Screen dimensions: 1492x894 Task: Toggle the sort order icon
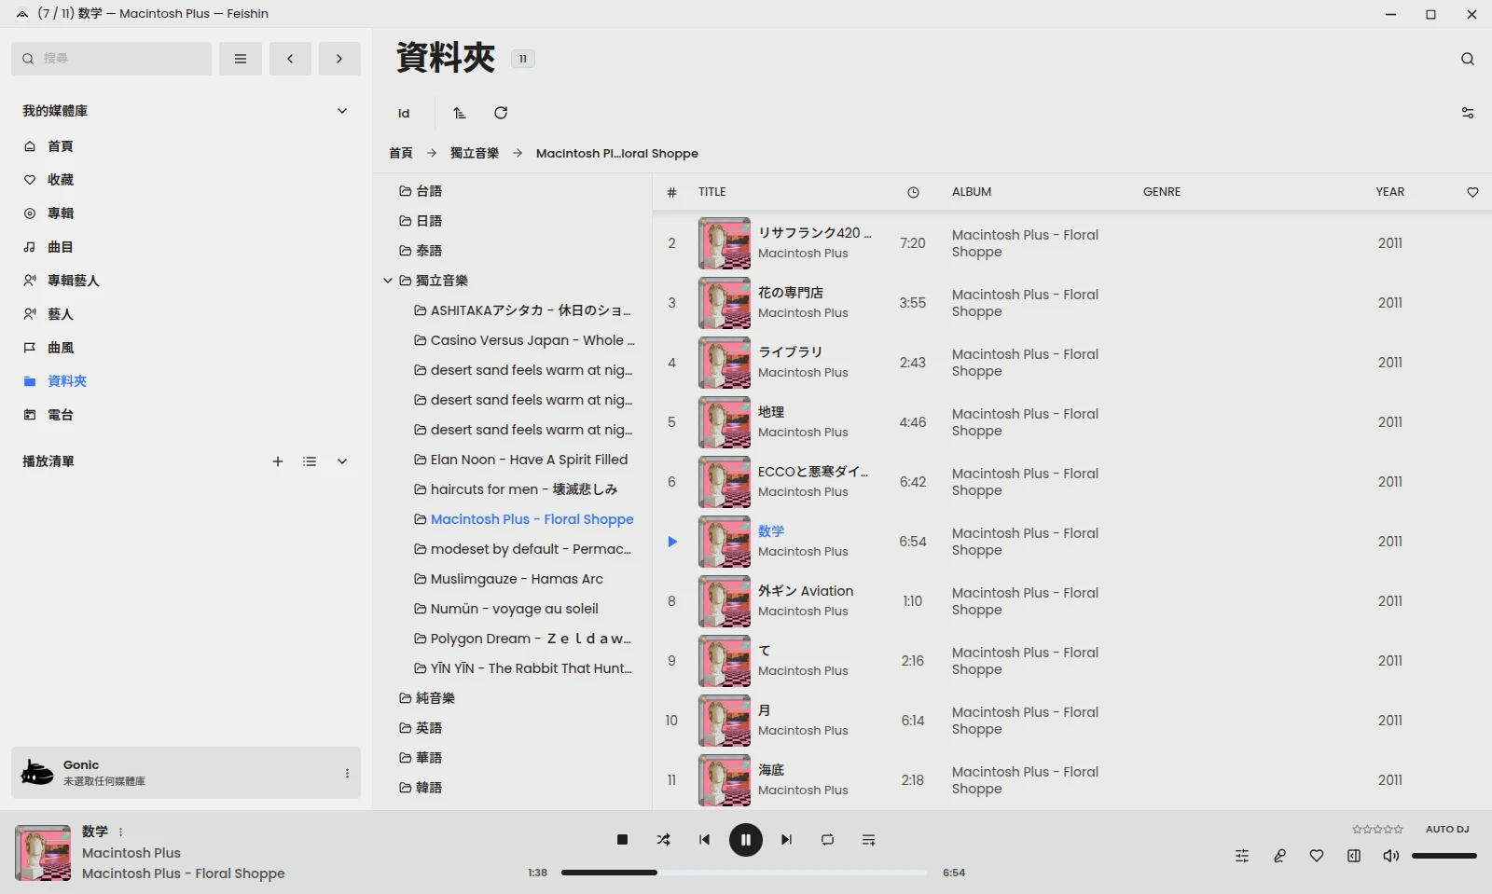(459, 113)
